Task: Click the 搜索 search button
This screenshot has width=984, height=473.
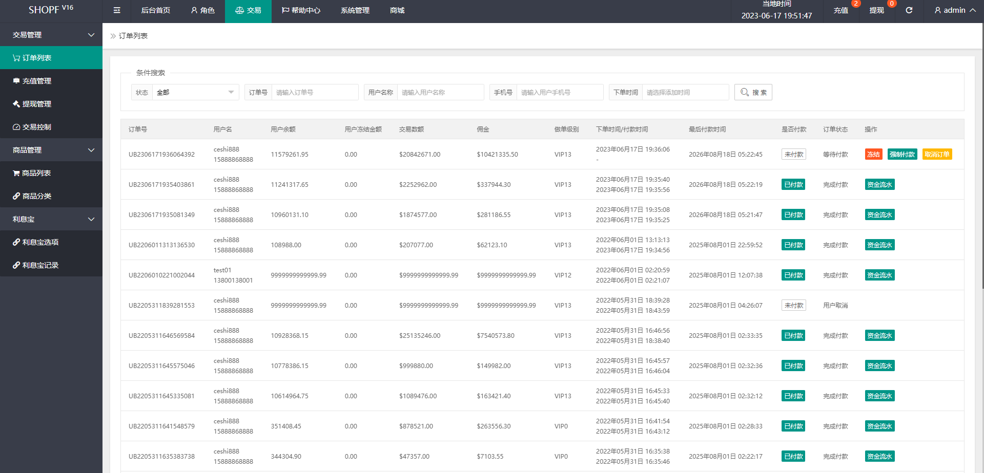Action: pyautogui.click(x=753, y=92)
